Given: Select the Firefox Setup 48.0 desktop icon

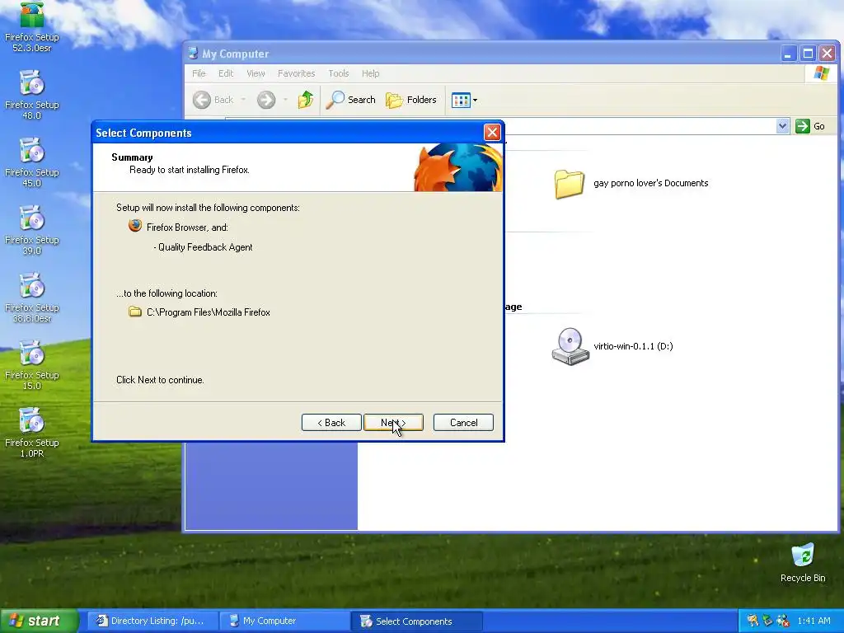Looking at the screenshot, I should (32, 95).
